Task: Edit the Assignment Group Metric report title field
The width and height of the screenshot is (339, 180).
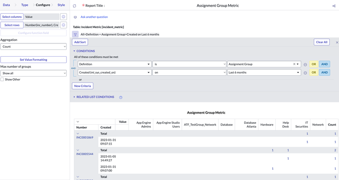Action: pyautogui.click(x=218, y=6)
